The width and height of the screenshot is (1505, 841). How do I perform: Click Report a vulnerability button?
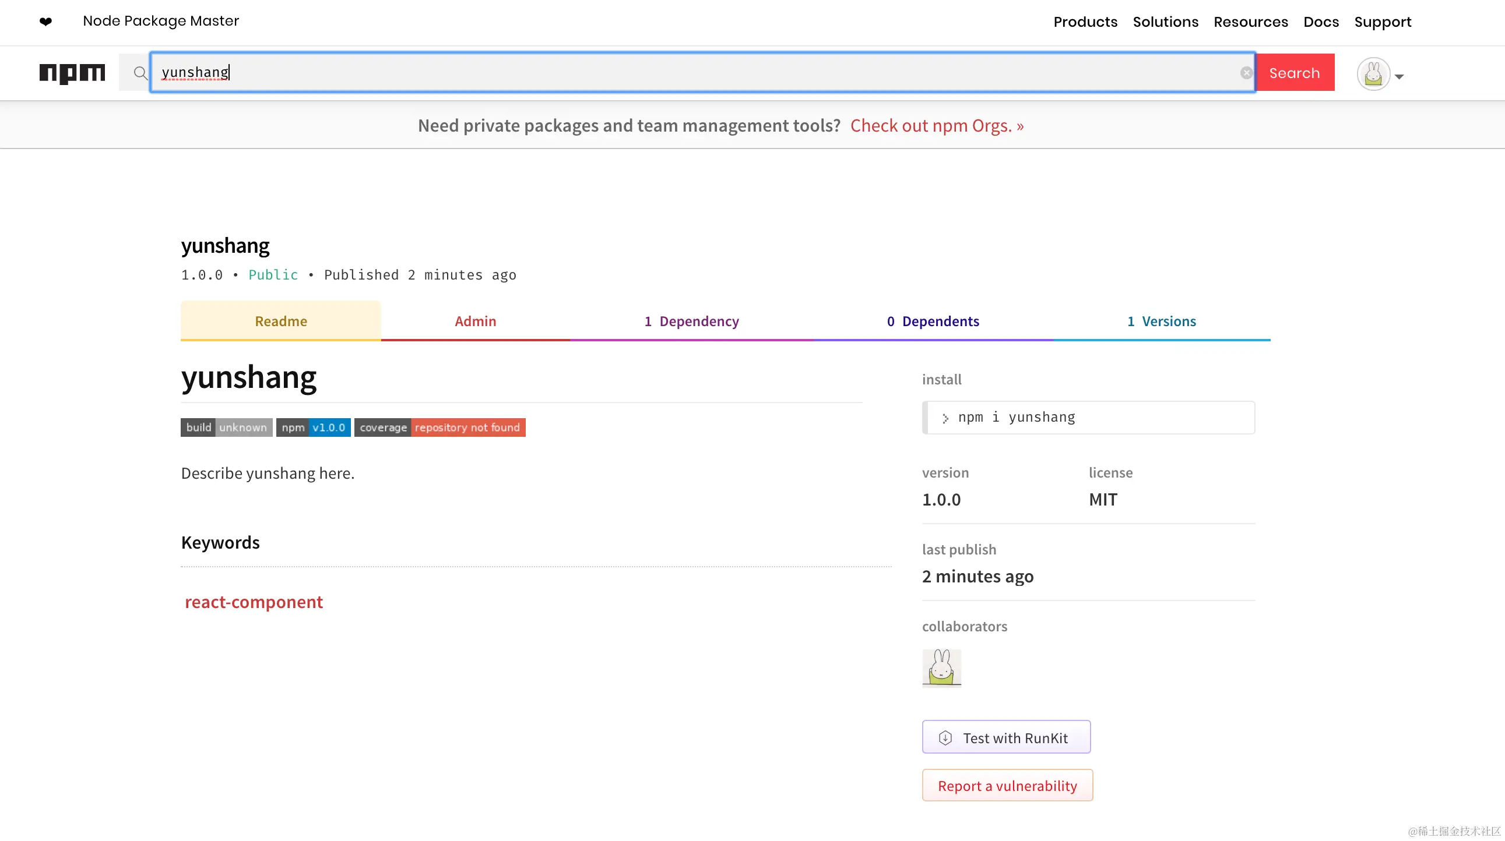pos(1007,786)
